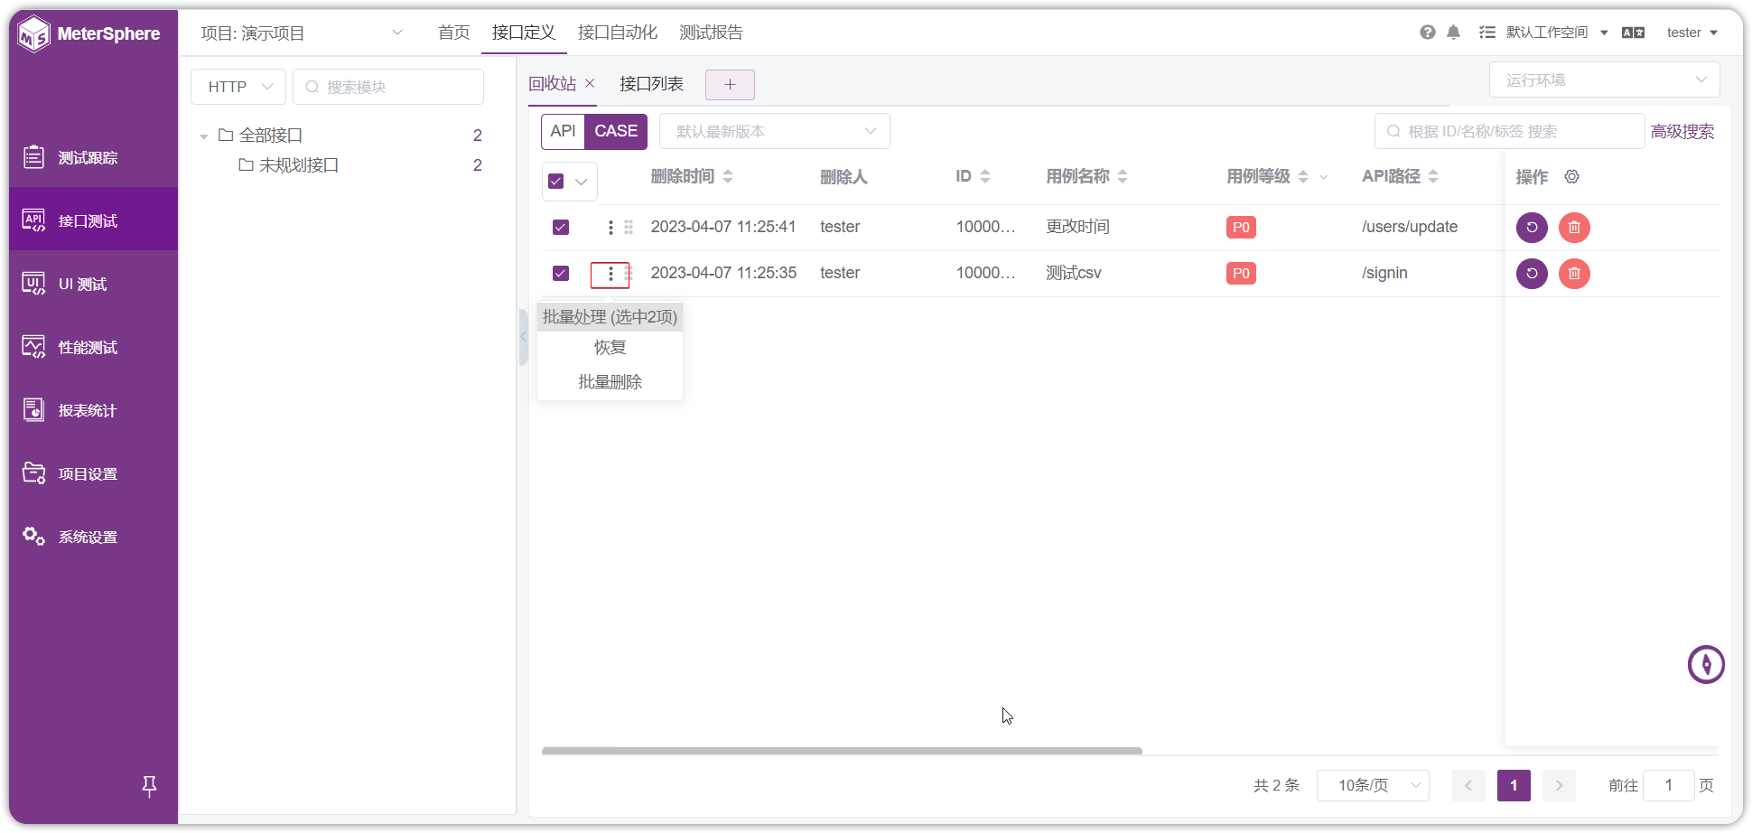This screenshot has height=833, width=1752.
Task: Switch to the 接口列表 tab
Action: (x=651, y=83)
